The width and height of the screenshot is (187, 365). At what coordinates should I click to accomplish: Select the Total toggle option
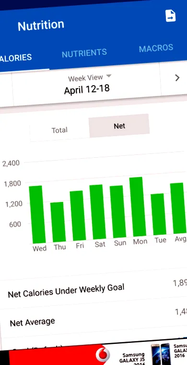click(x=59, y=130)
